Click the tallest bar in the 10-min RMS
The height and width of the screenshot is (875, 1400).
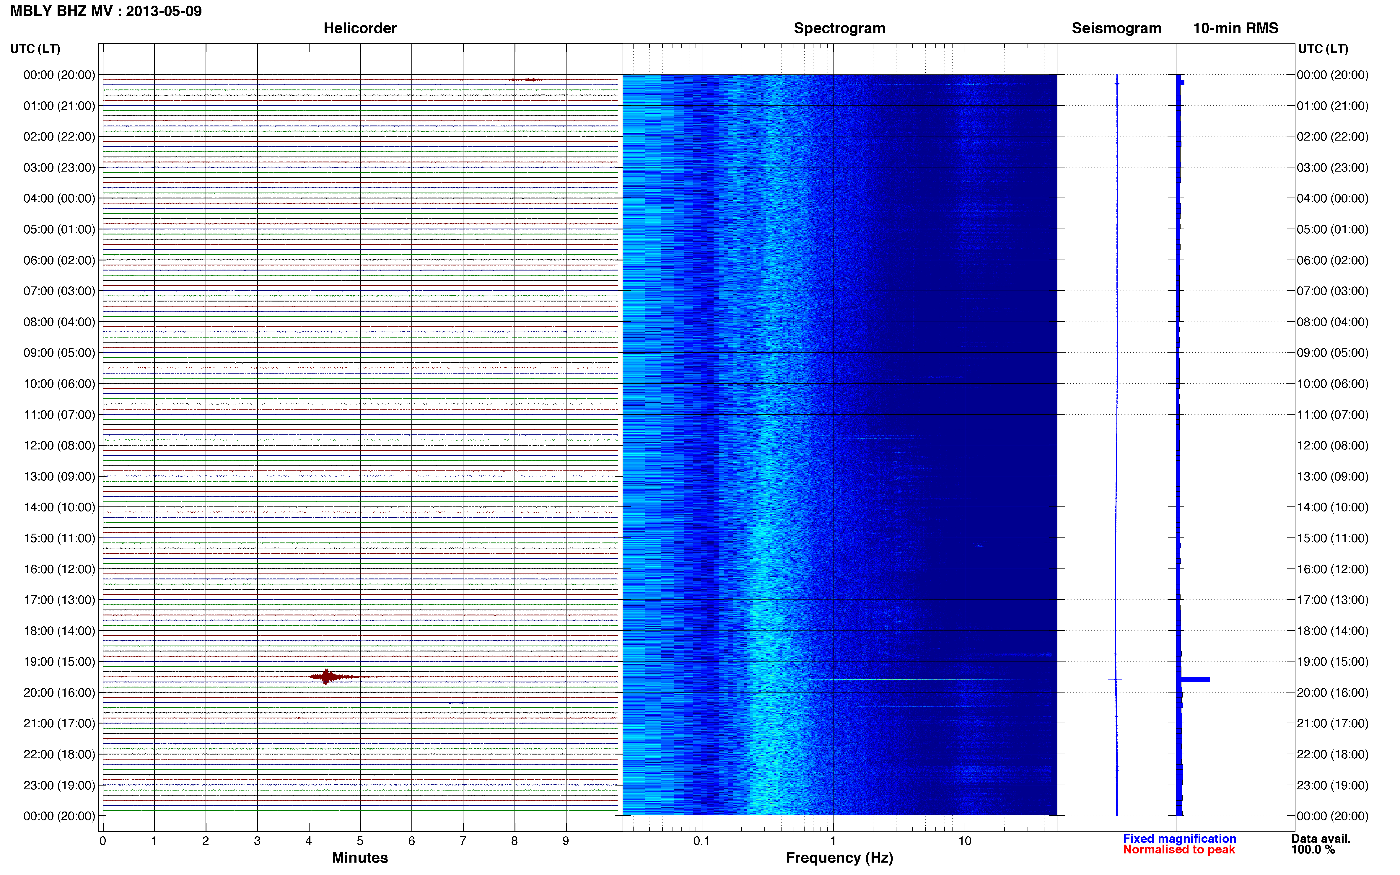[1195, 680]
